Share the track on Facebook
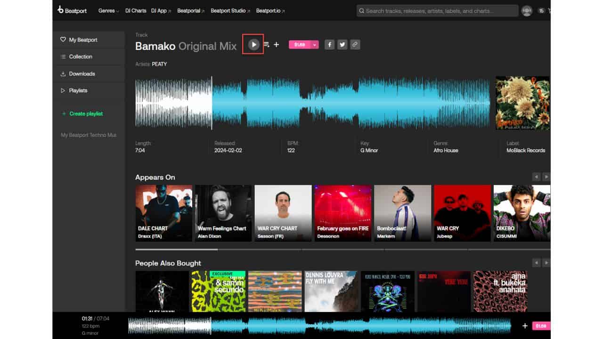The image size is (603, 339). [x=330, y=45]
